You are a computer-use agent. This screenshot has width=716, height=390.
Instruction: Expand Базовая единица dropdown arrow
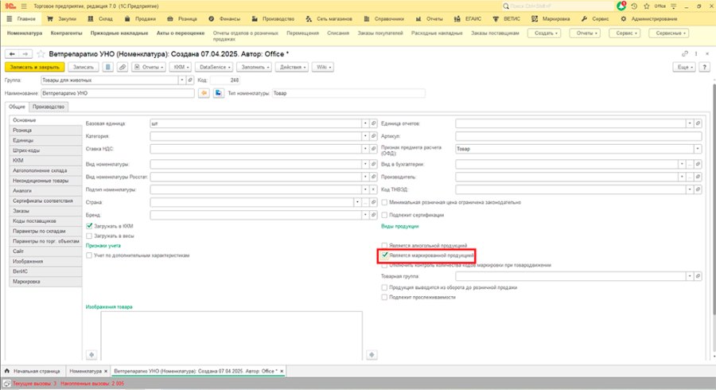[x=365, y=123]
